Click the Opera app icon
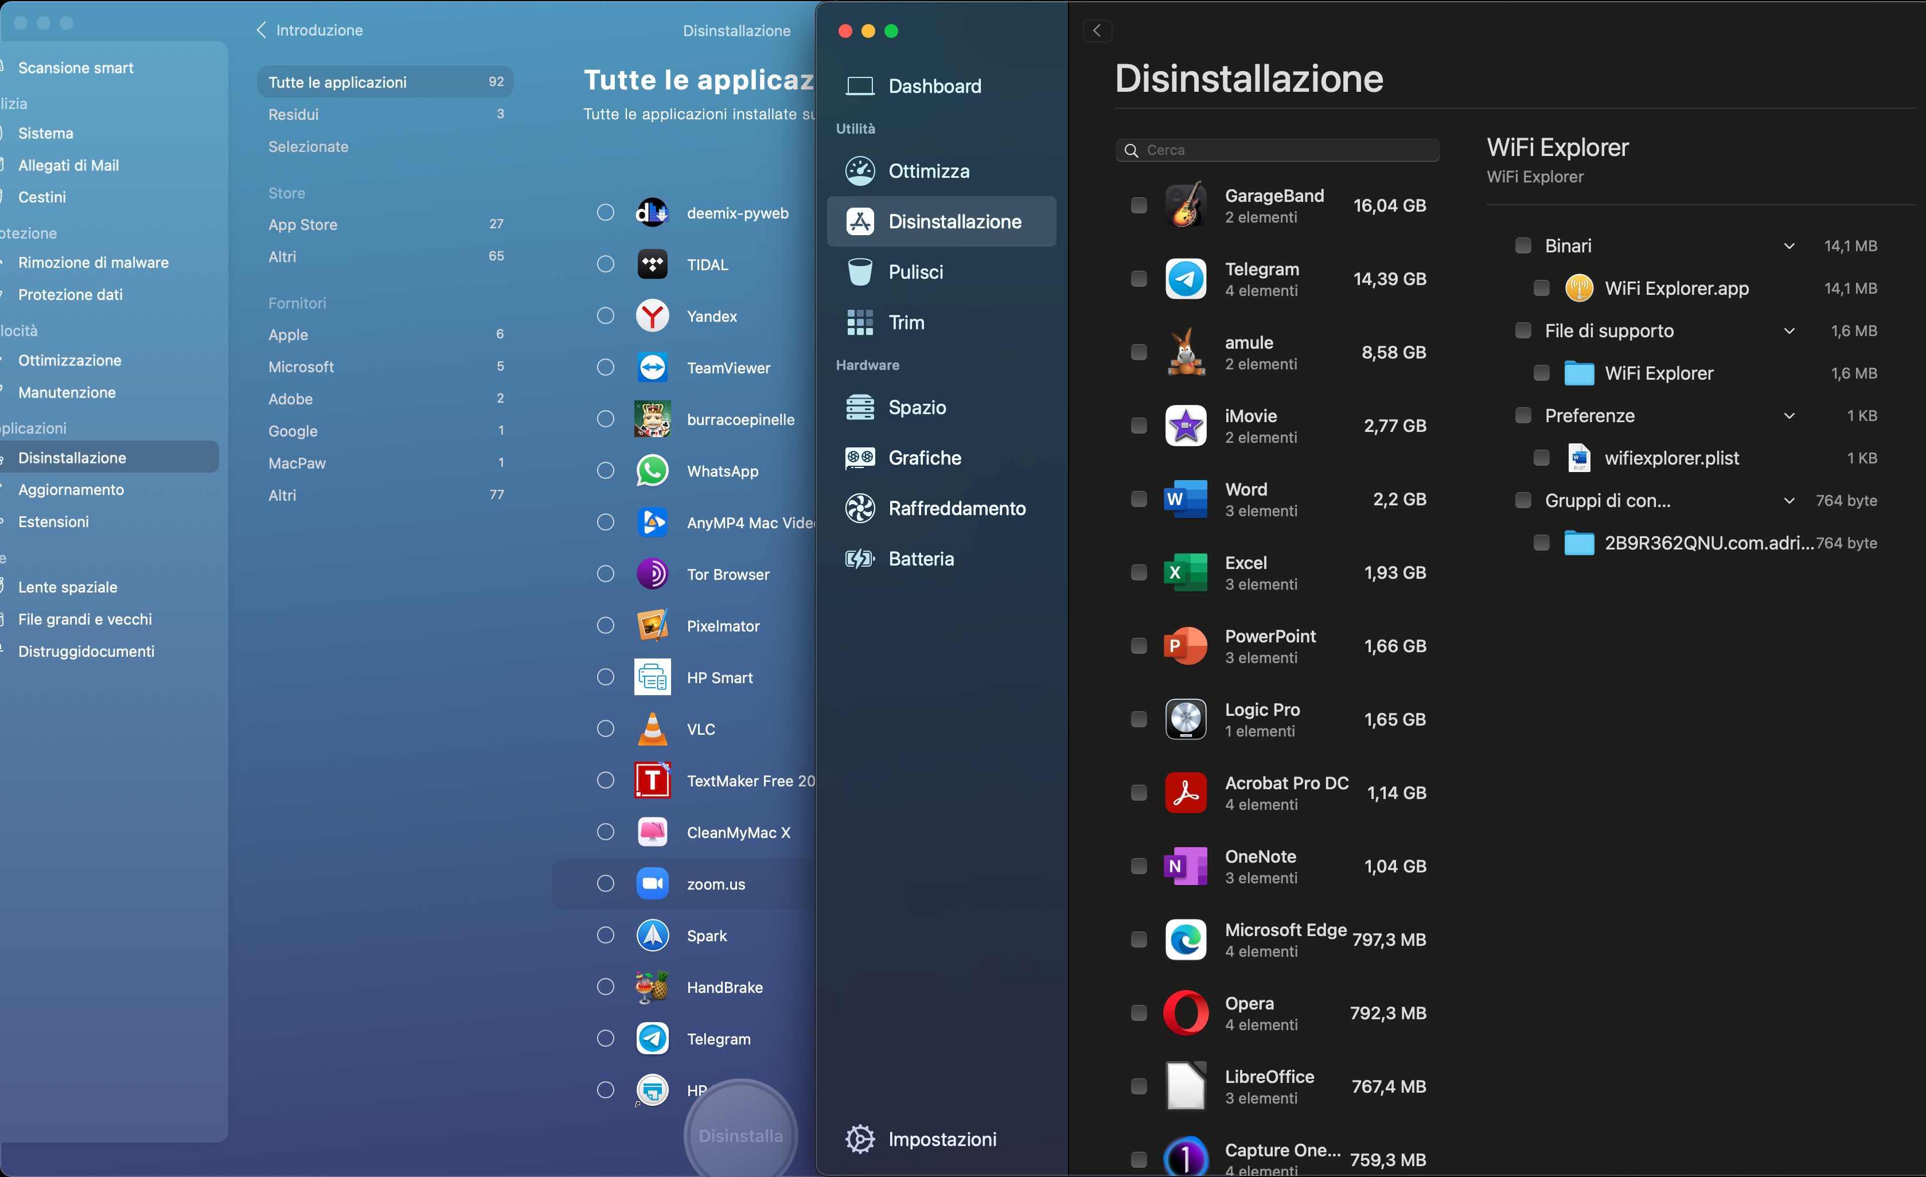 point(1186,1013)
